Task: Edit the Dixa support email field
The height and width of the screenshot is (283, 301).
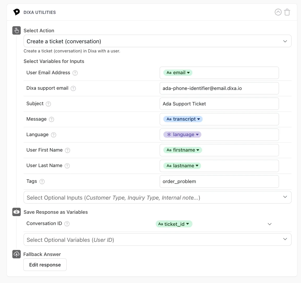Action: [219, 88]
